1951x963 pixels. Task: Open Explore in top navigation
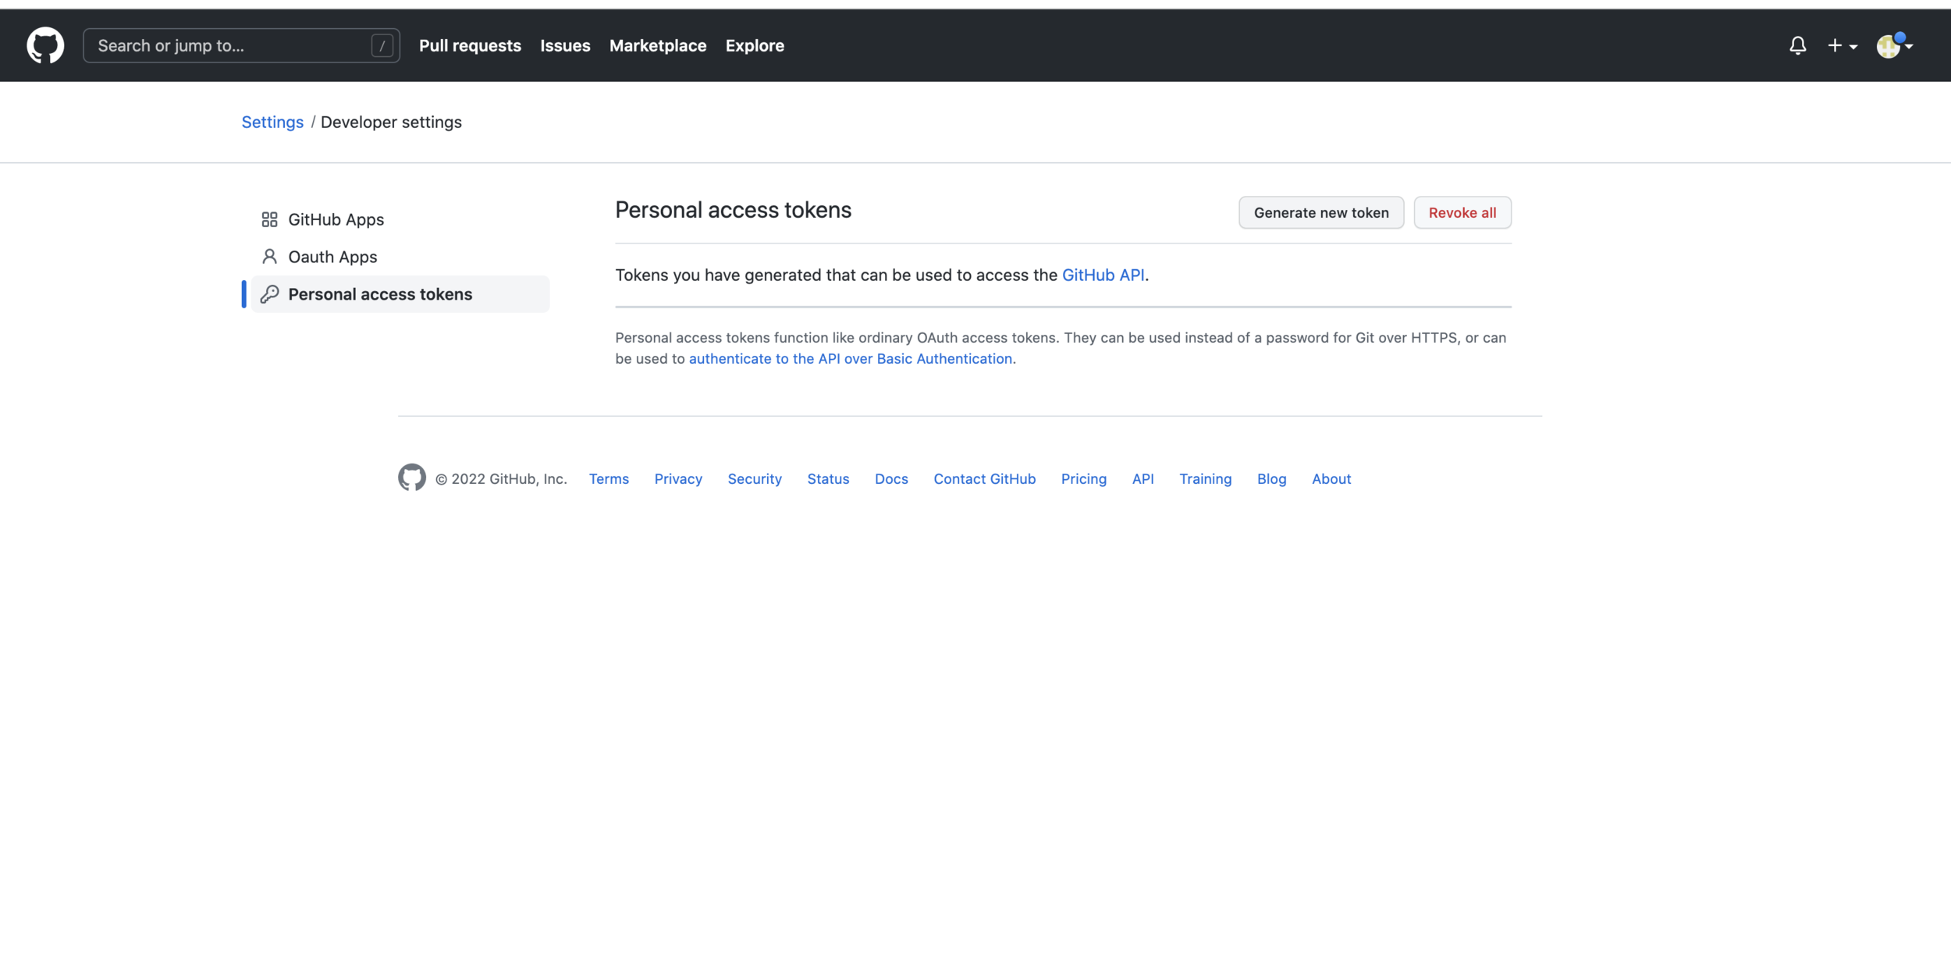click(754, 46)
